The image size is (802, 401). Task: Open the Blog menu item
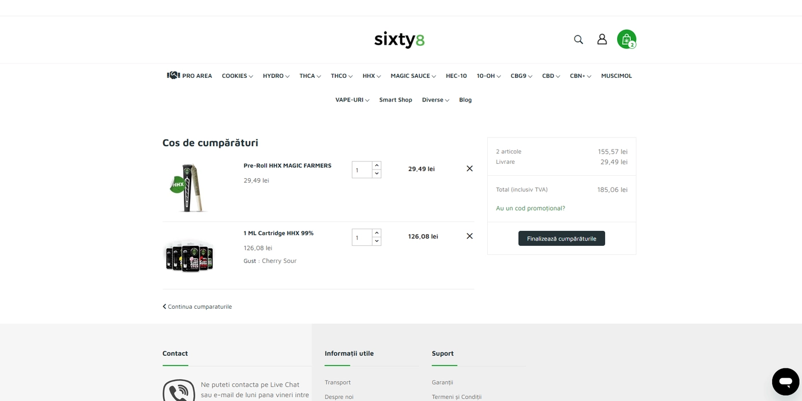point(465,100)
